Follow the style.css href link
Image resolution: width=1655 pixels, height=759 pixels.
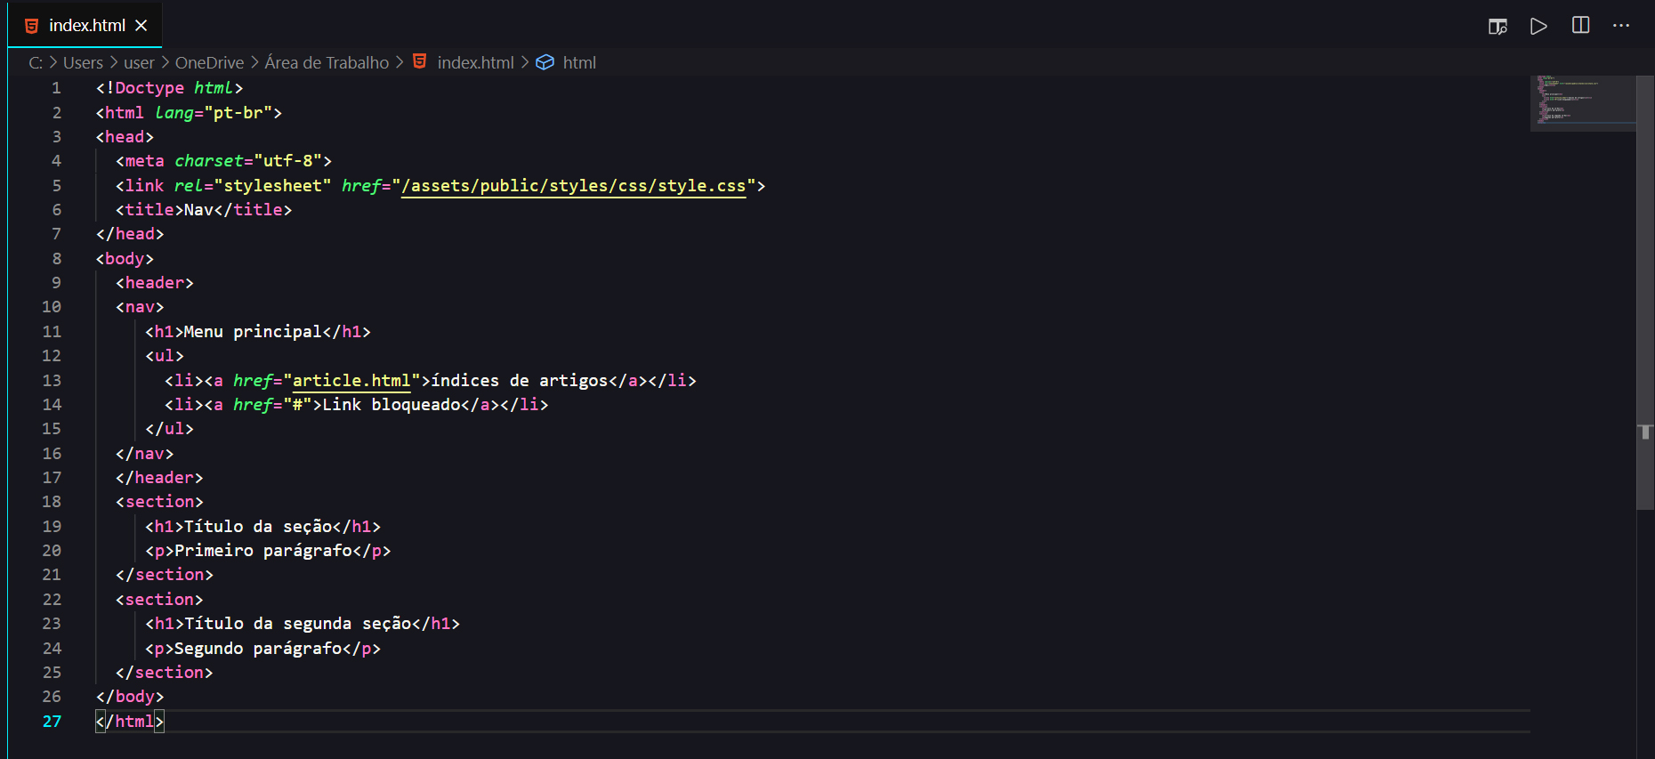coord(573,185)
